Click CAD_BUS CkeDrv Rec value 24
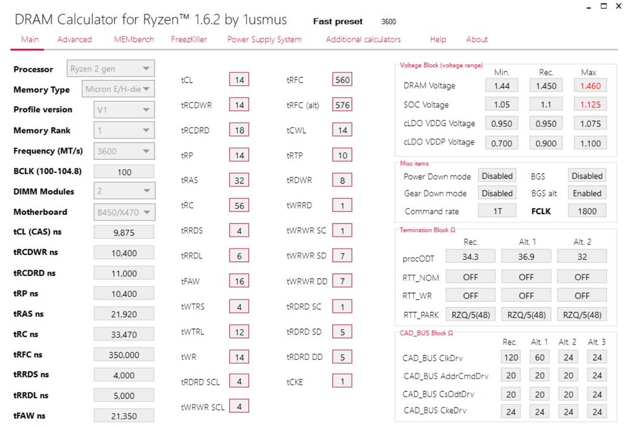The height and width of the screenshot is (427, 625). 511,412
